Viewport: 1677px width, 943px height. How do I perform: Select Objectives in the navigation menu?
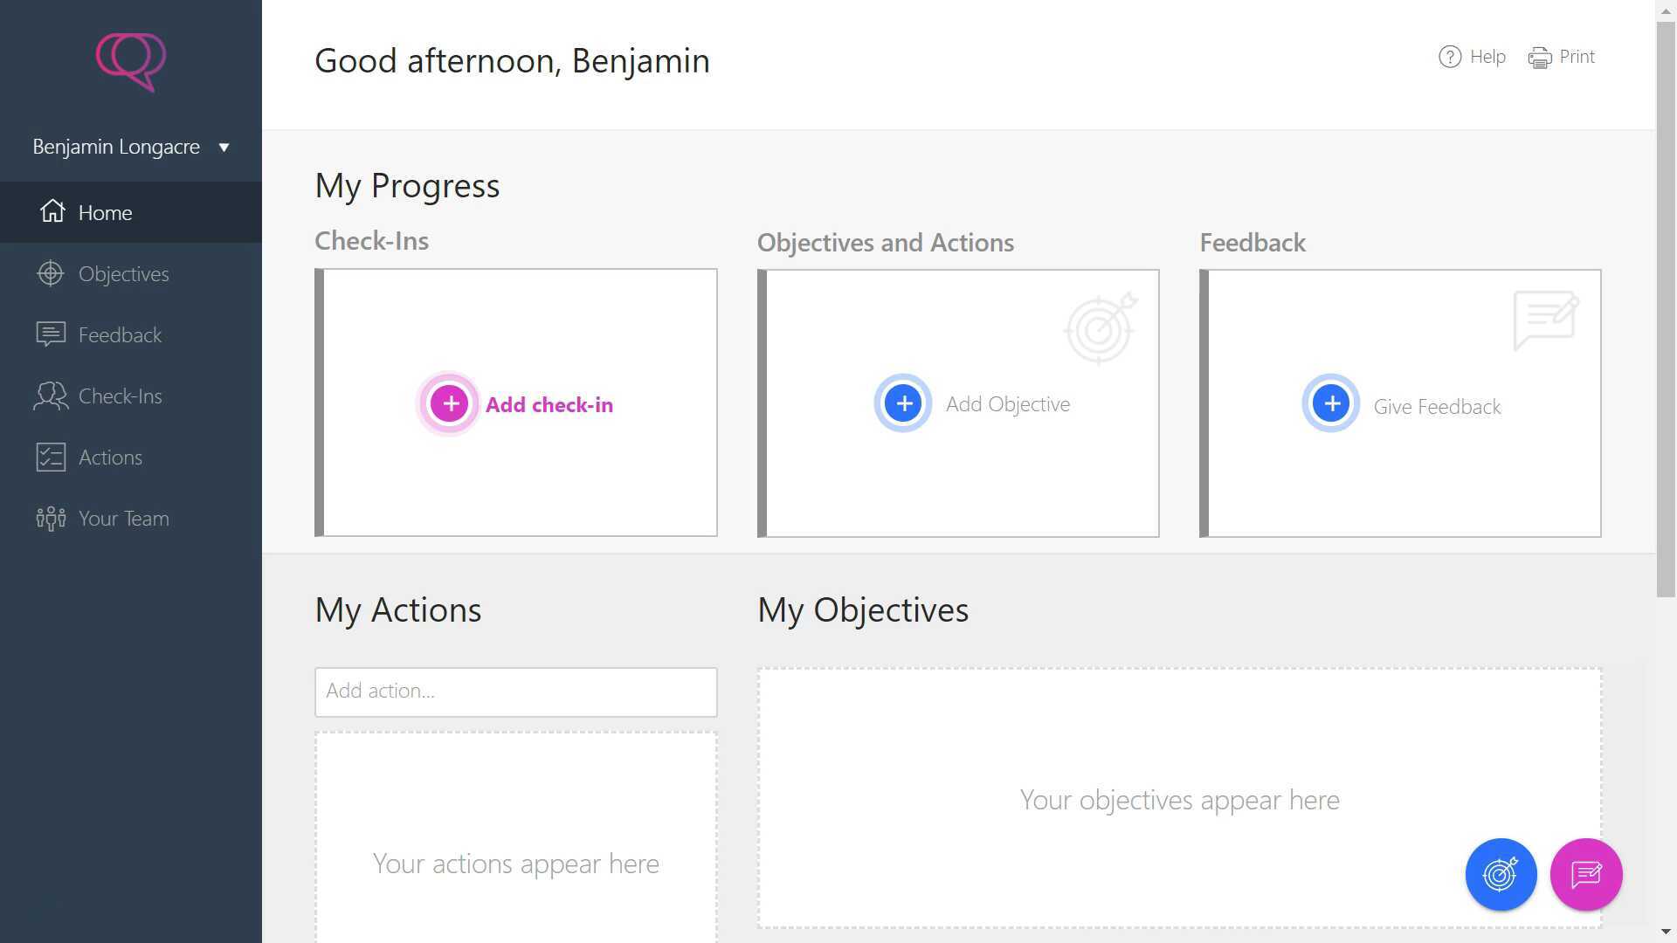[x=123, y=273]
